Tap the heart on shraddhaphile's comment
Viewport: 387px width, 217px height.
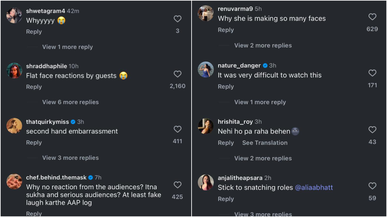tap(177, 74)
